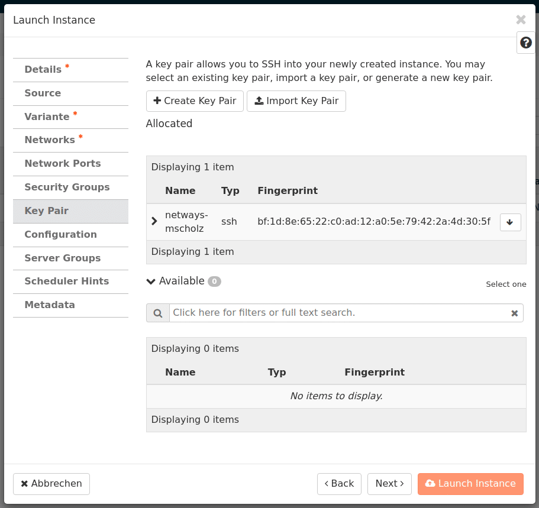Click Create Key Pair button
Viewport: 539px width, 508px height.
pyautogui.click(x=195, y=101)
